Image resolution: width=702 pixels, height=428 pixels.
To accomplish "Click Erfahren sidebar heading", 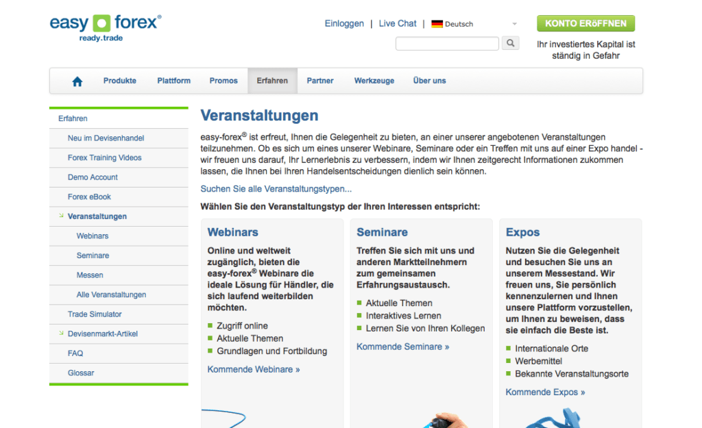I will (73, 118).
